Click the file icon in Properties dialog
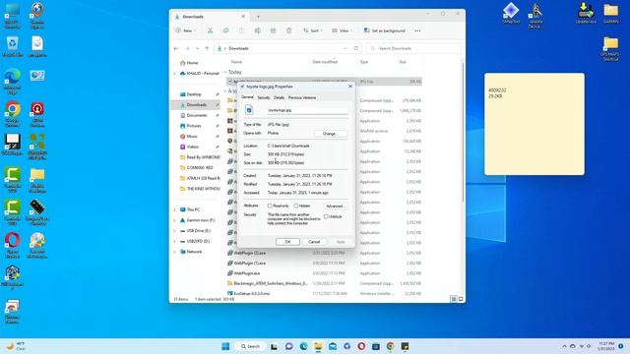 (249, 109)
